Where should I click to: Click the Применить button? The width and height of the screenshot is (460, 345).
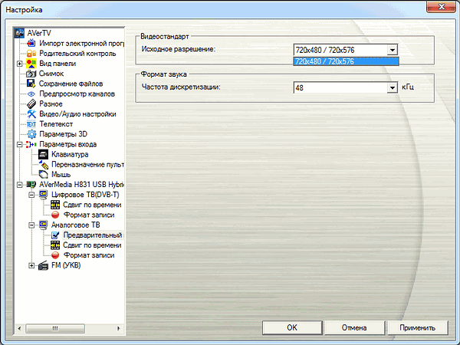tap(418, 327)
